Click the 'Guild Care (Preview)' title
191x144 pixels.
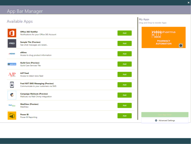(x=30, y=63)
